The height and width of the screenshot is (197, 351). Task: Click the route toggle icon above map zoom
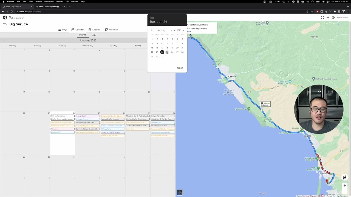345,178
